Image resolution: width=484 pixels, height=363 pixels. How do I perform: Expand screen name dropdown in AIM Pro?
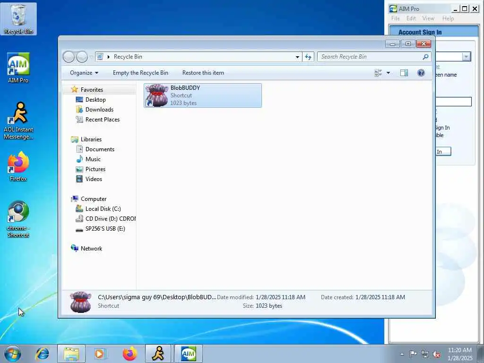coord(466,57)
